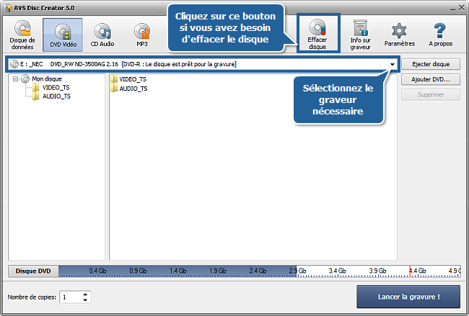Open the A propos dialog
Image resolution: width=469 pixels, height=316 pixels.
(440, 35)
